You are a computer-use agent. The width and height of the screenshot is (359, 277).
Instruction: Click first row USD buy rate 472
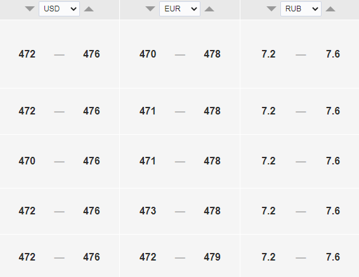click(27, 54)
